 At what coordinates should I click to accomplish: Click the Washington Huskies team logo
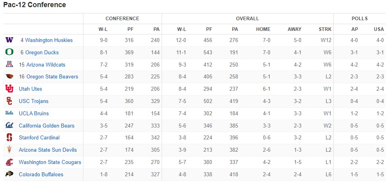(9, 40)
